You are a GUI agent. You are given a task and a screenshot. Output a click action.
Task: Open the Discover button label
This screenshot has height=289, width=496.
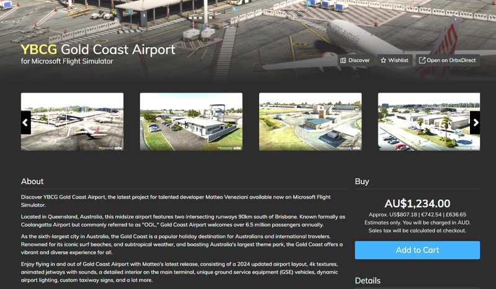click(x=359, y=60)
